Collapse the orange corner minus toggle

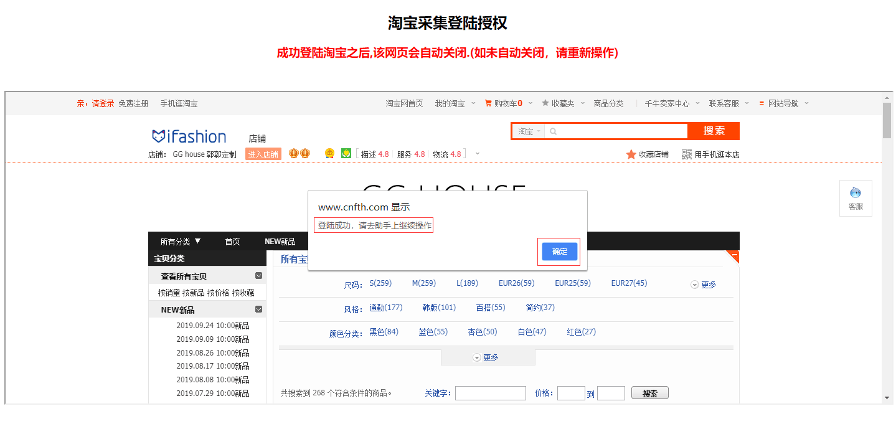tap(735, 255)
